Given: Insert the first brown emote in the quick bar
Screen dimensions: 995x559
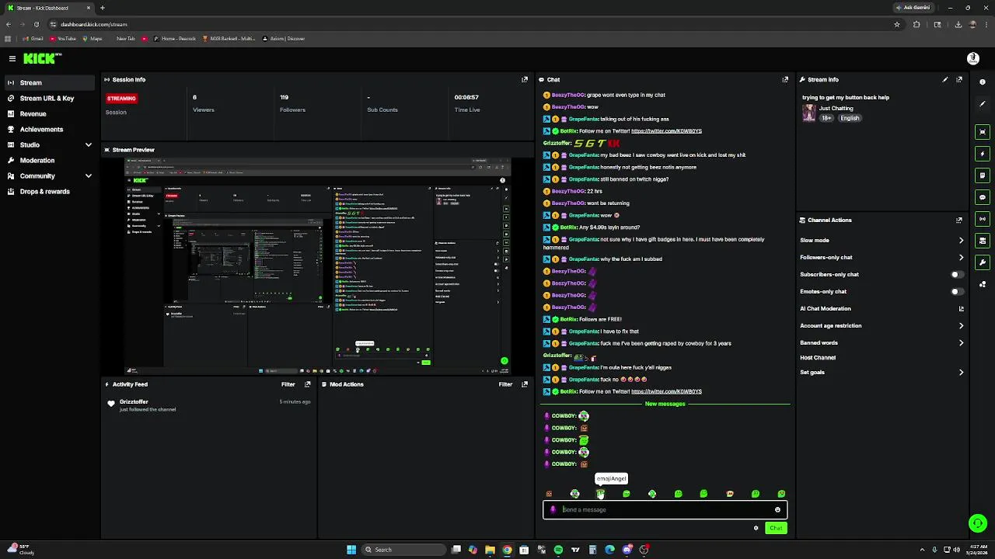Looking at the screenshot, I should tap(549, 494).
